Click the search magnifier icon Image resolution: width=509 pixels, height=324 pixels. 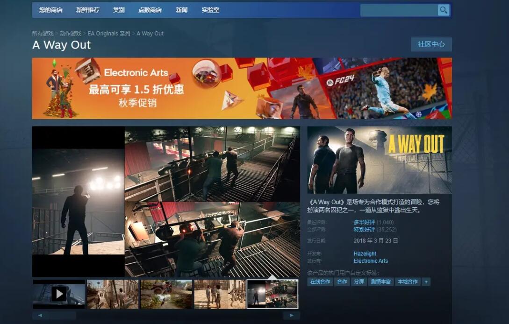tap(444, 10)
